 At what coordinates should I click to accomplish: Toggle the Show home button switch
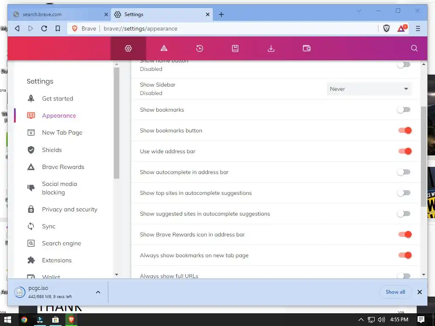404,65
